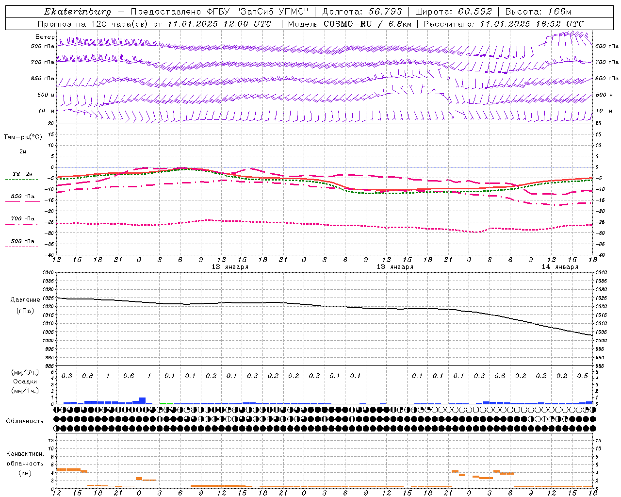
Task: Click the 'Тем-ра(°C)' temperature panel label
Action: point(23,137)
